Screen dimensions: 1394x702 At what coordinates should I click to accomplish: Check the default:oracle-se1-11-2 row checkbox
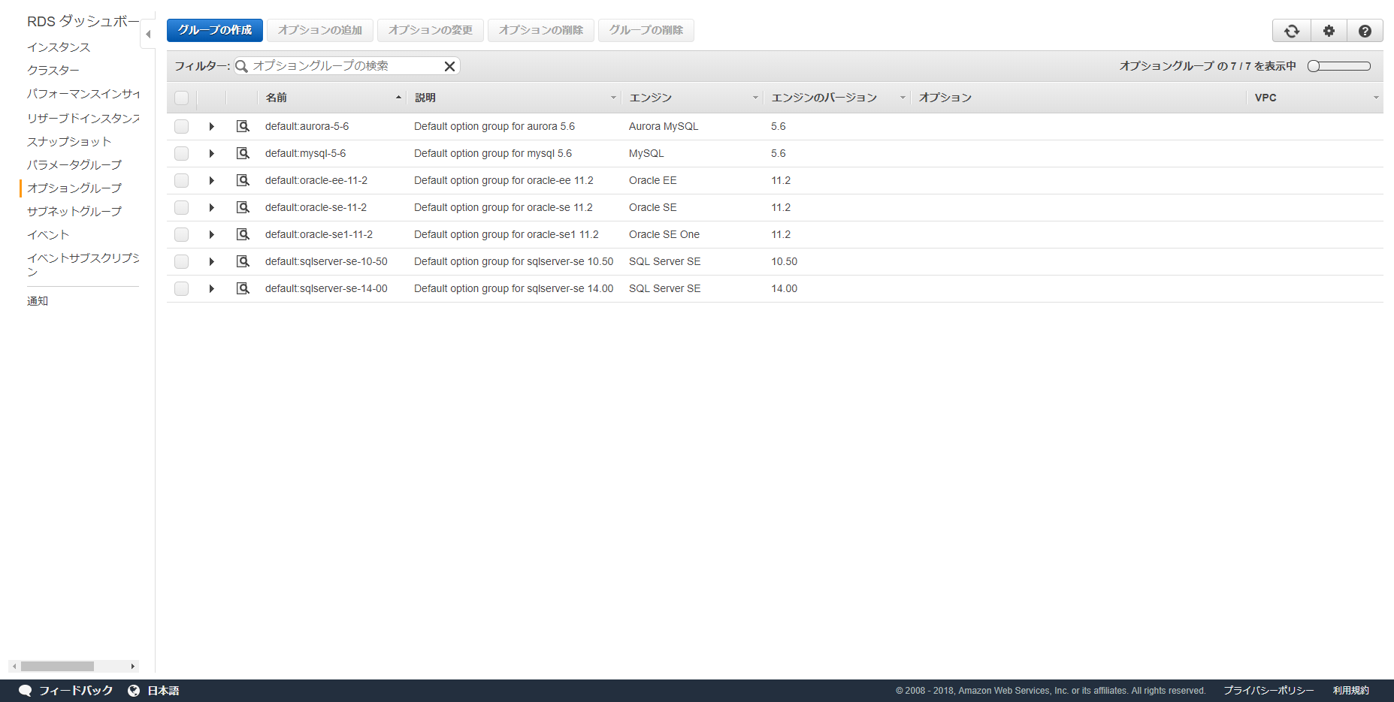(181, 234)
